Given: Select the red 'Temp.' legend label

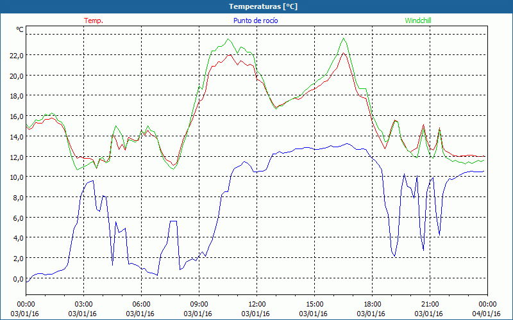Looking at the screenshot, I should pyautogui.click(x=94, y=20).
